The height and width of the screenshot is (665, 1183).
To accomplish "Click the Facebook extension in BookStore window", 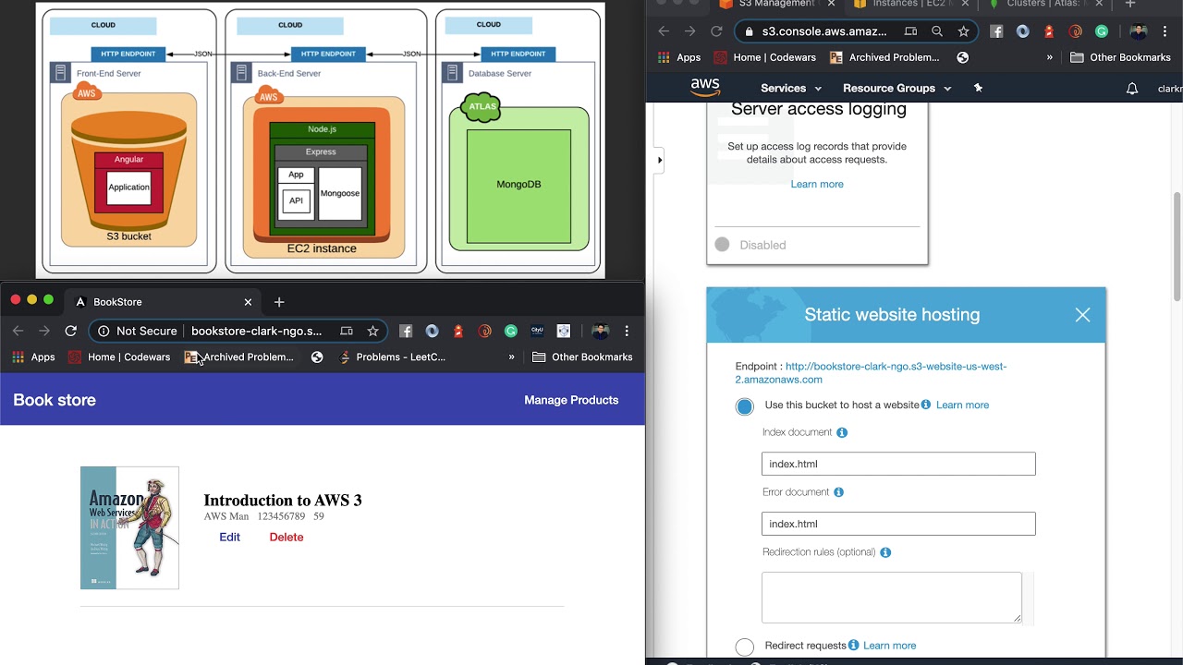I will [406, 331].
